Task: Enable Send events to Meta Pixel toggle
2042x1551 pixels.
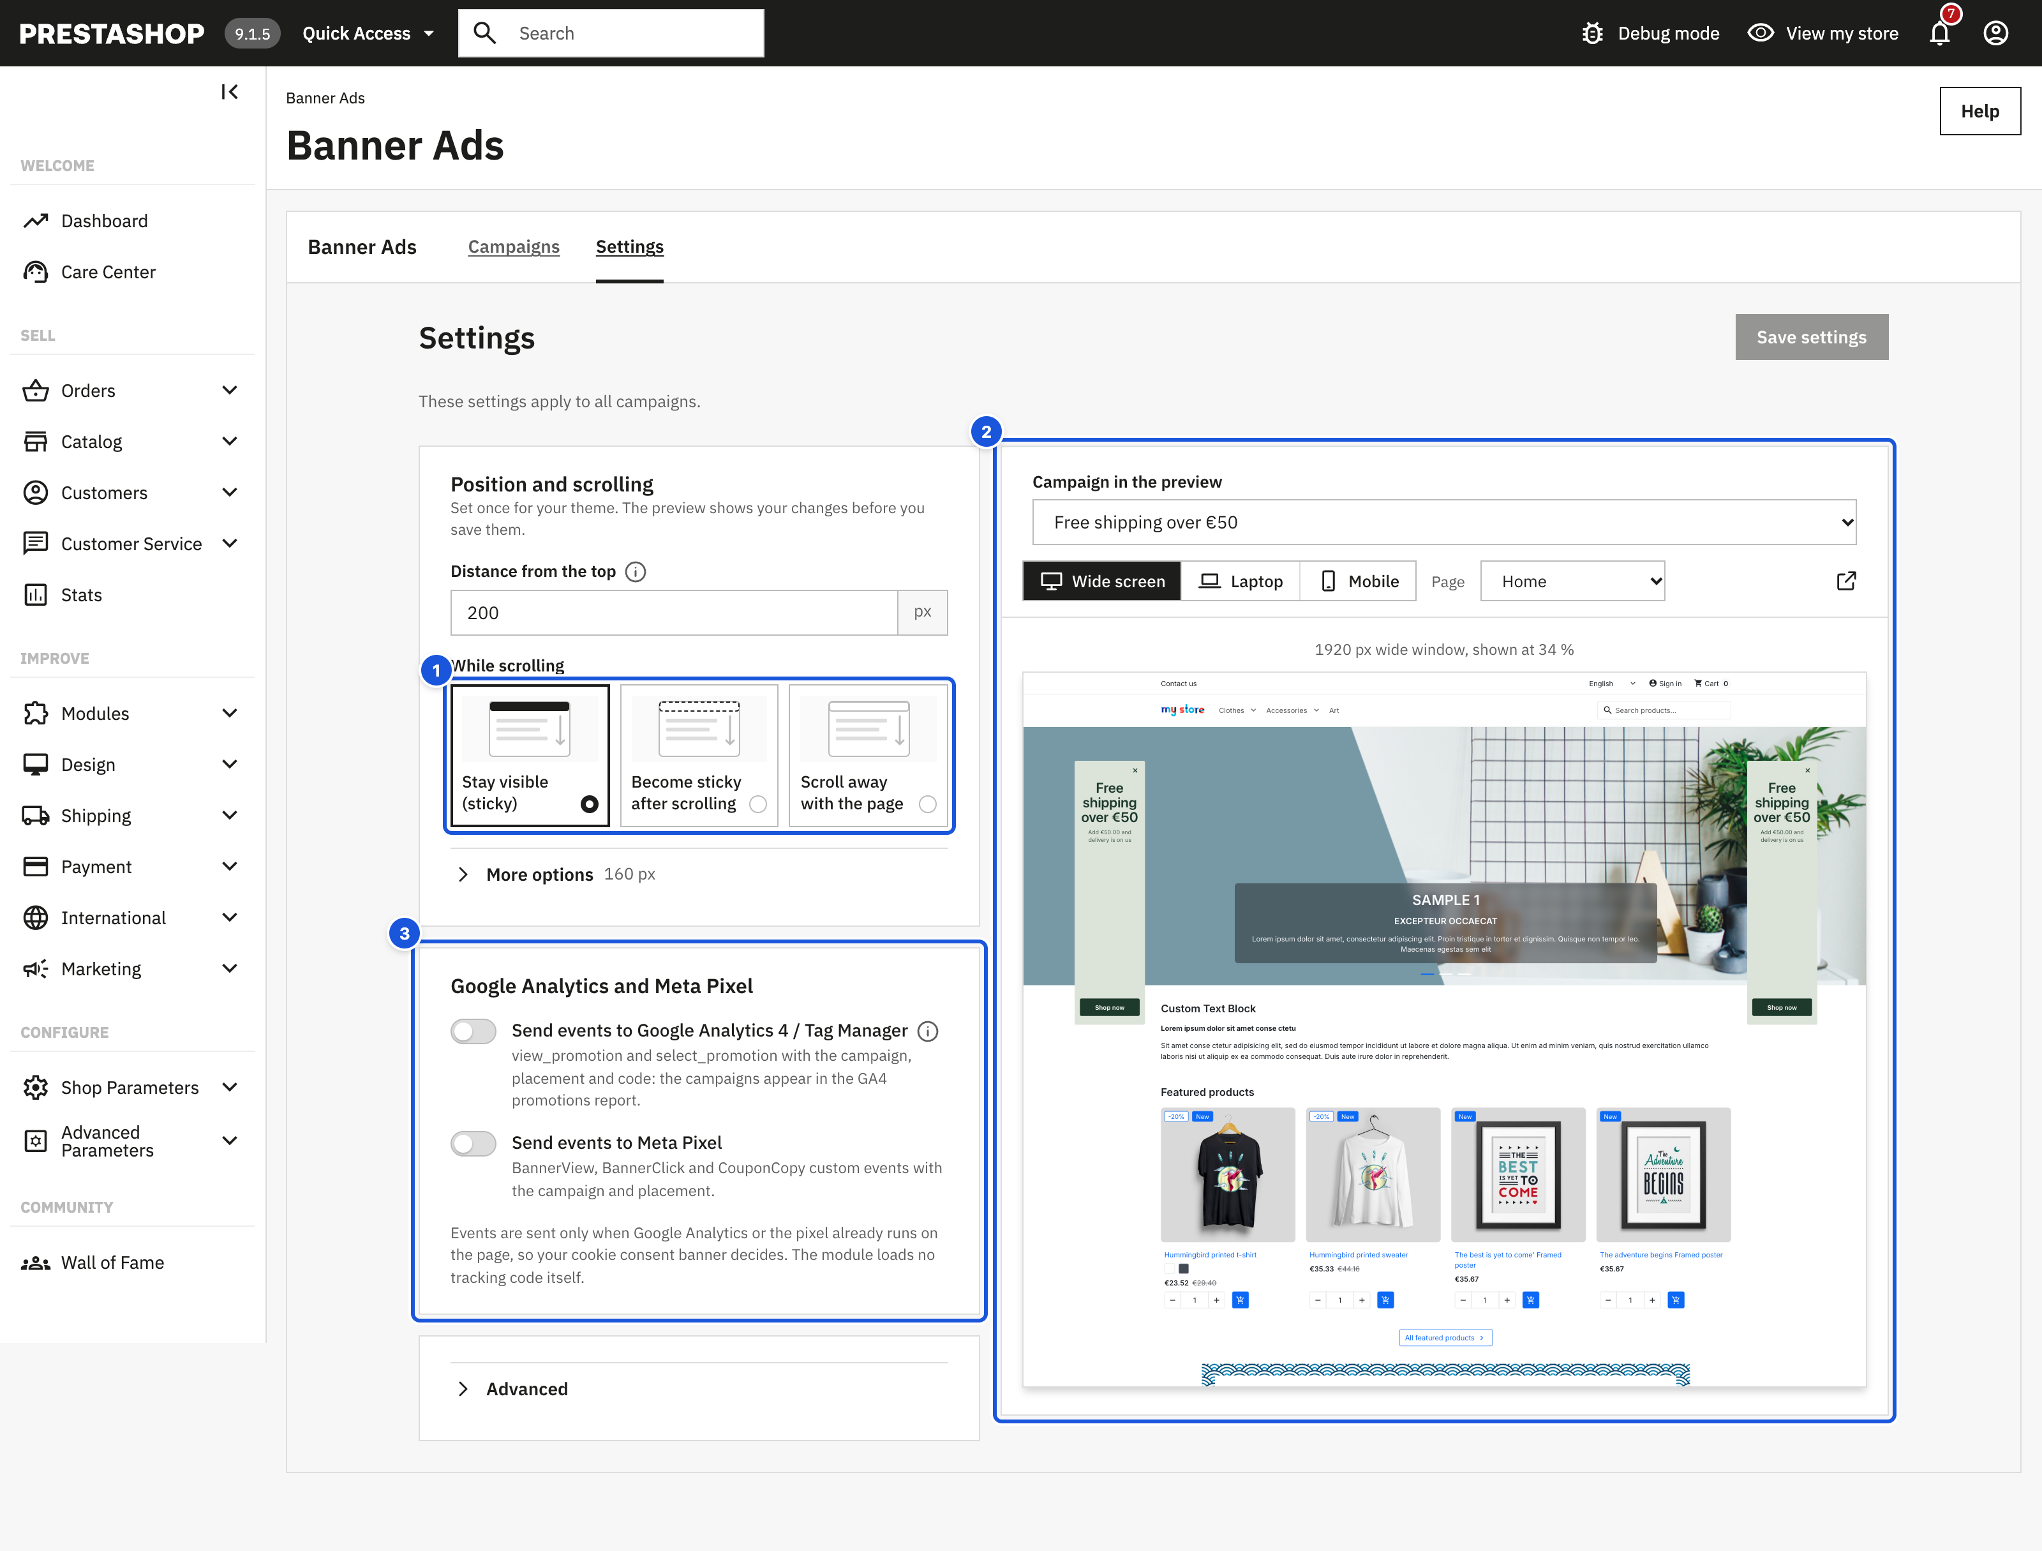Action: [473, 1144]
